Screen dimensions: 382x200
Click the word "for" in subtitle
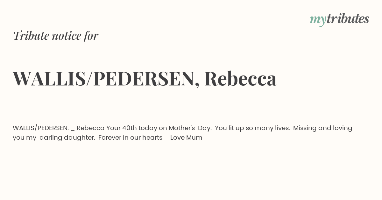(91, 36)
